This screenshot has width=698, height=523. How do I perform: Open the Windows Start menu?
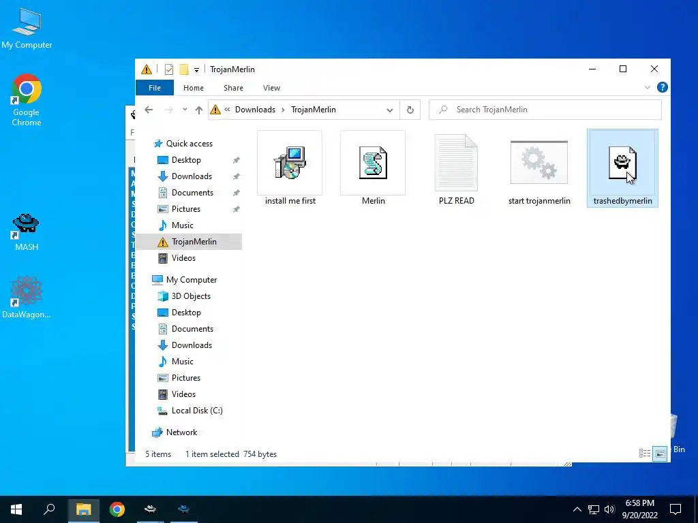click(16, 509)
